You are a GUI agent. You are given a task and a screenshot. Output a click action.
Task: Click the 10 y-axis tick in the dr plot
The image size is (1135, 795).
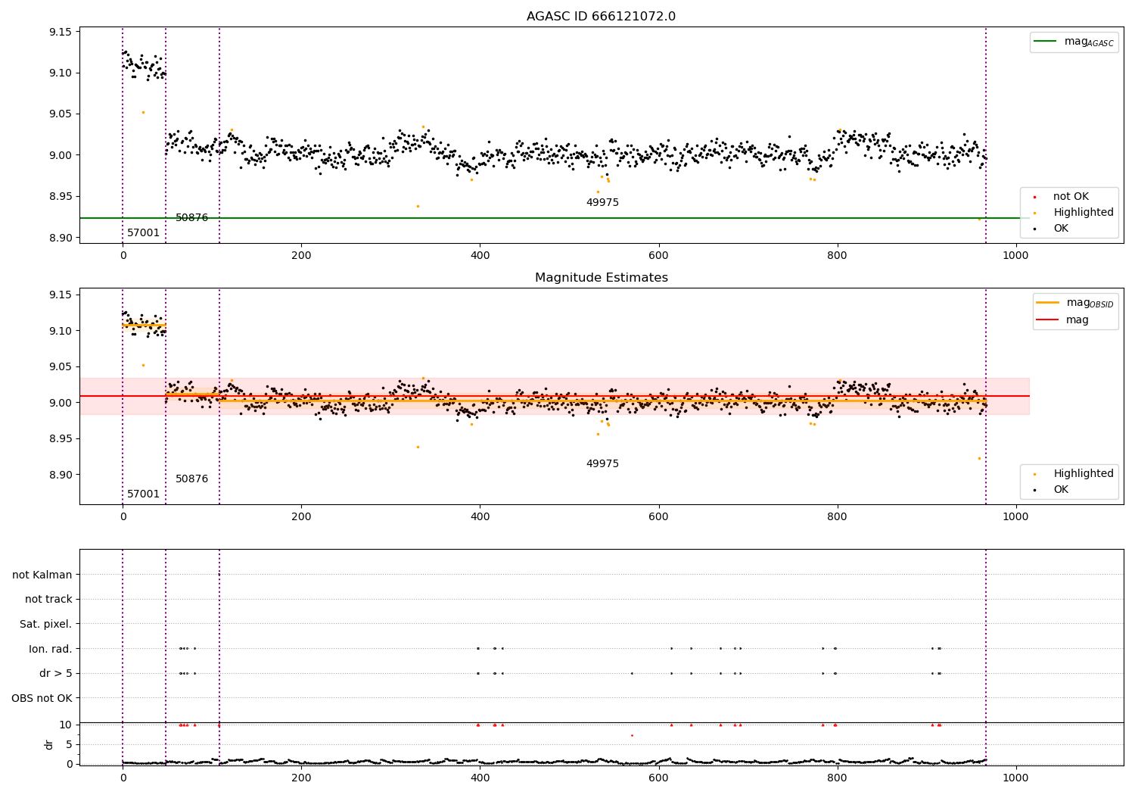[x=66, y=725]
